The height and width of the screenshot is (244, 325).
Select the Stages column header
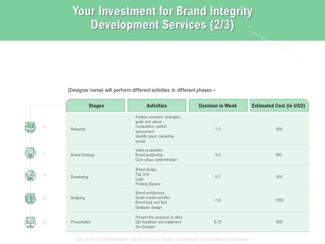[96, 106]
